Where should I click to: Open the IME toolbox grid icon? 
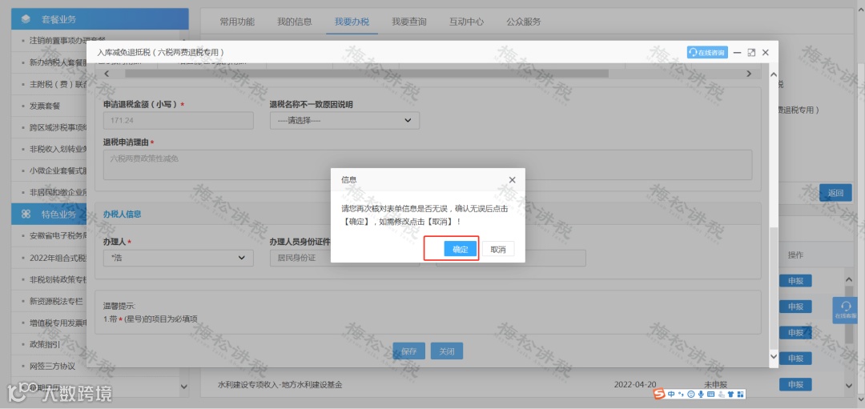click(x=741, y=394)
